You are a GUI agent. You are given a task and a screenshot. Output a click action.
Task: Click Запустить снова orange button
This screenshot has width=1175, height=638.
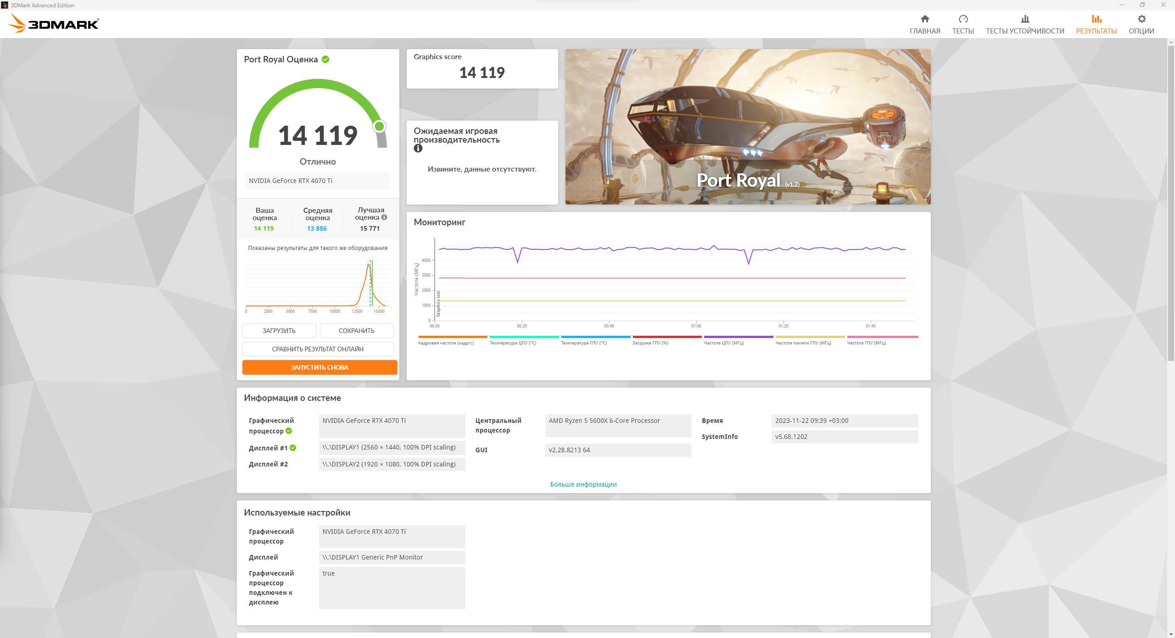pyautogui.click(x=319, y=367)
